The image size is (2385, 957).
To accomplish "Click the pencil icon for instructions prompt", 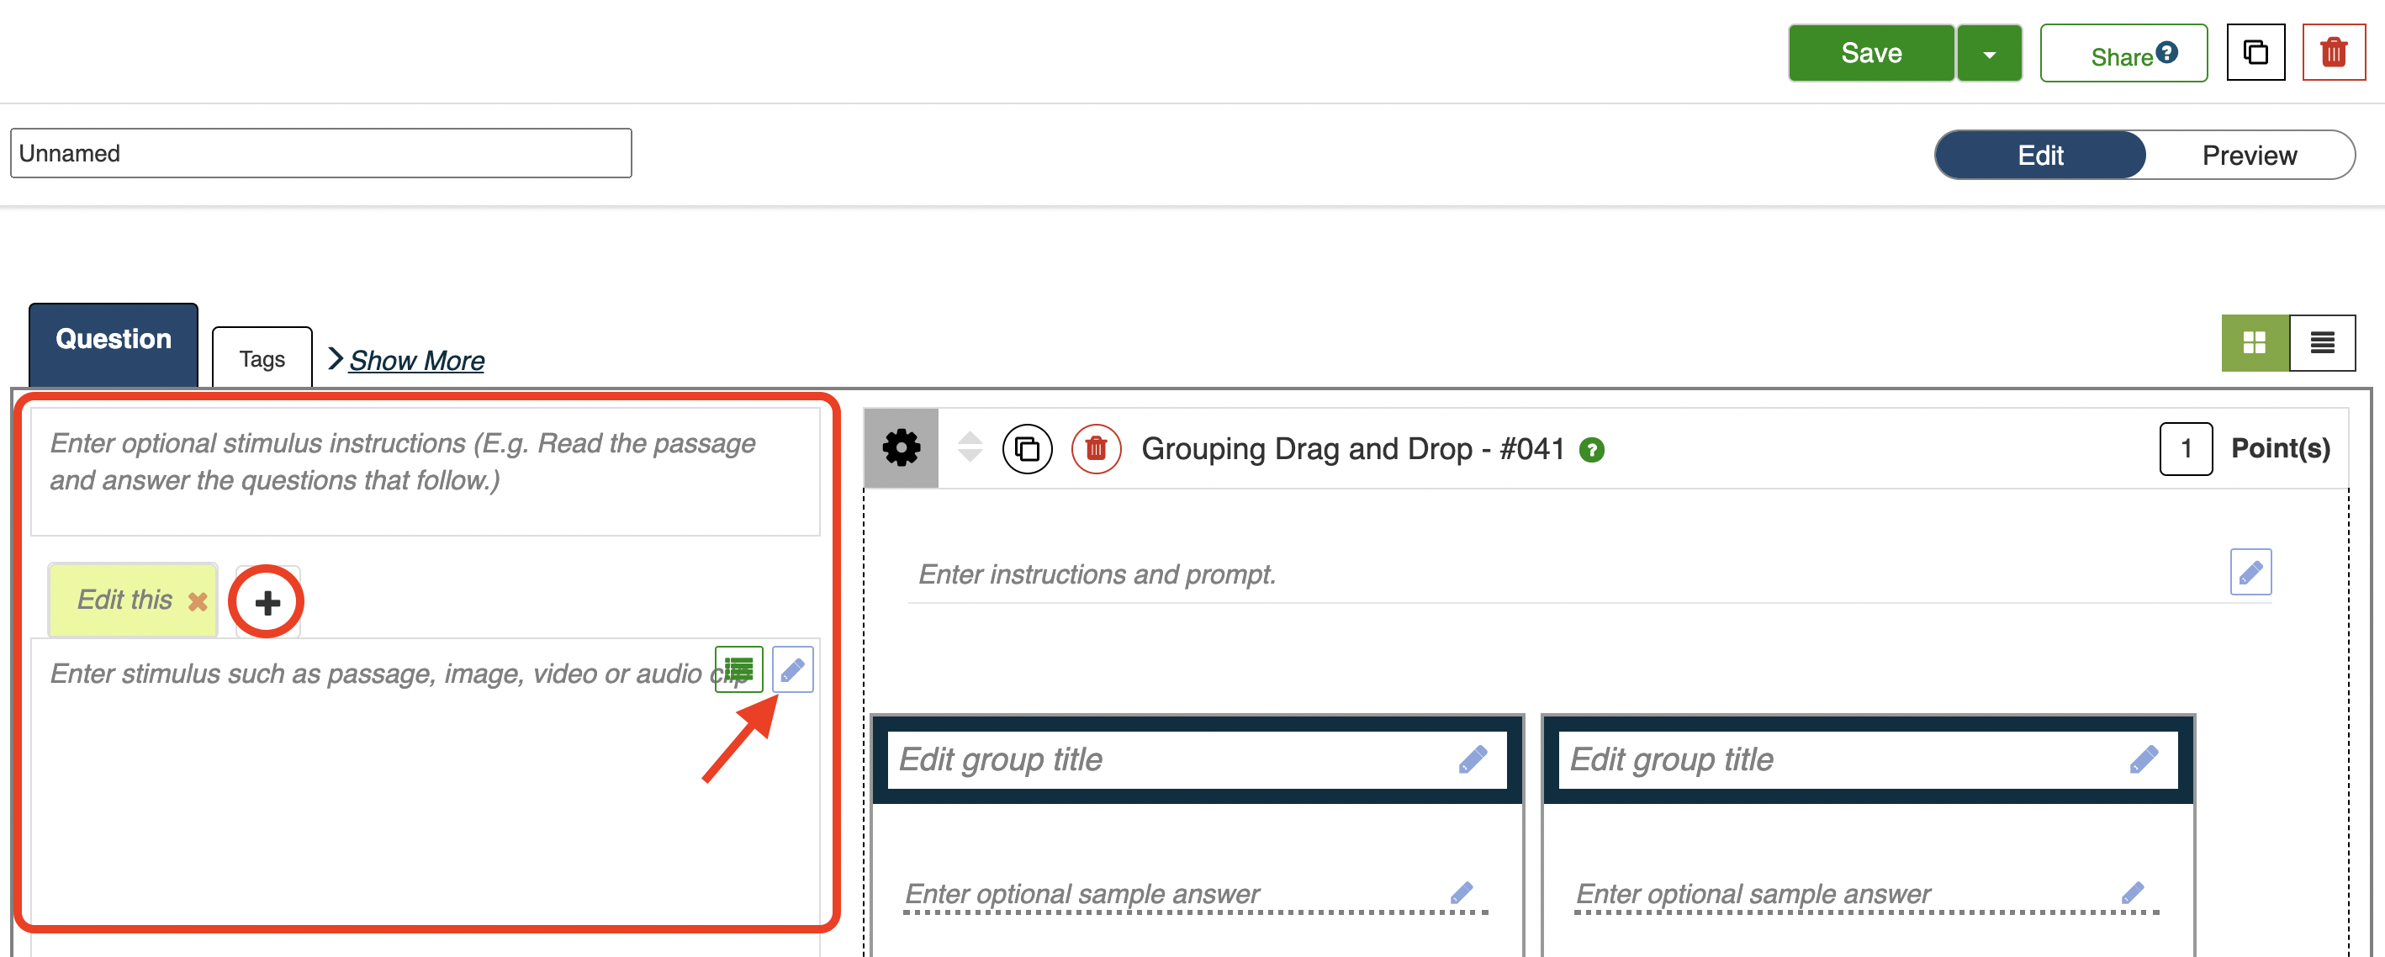I will (x=2250, y=572).
